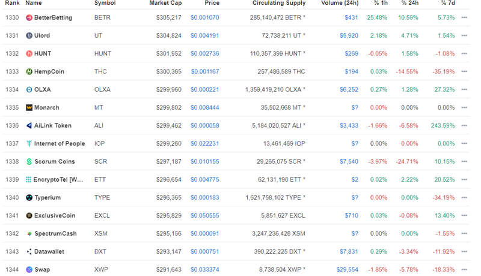Image resolution: width=481 pixels, height=276 pixels.
Task: Select the market cap $299,960
Action: point(169,89)
